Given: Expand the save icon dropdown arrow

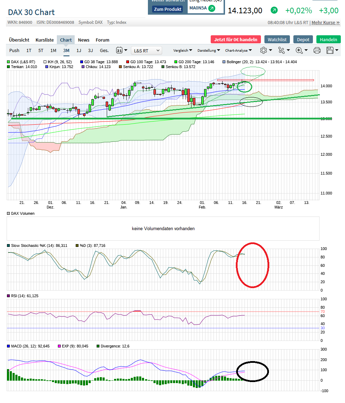Looking at the screenshot, I should point(337,50).
